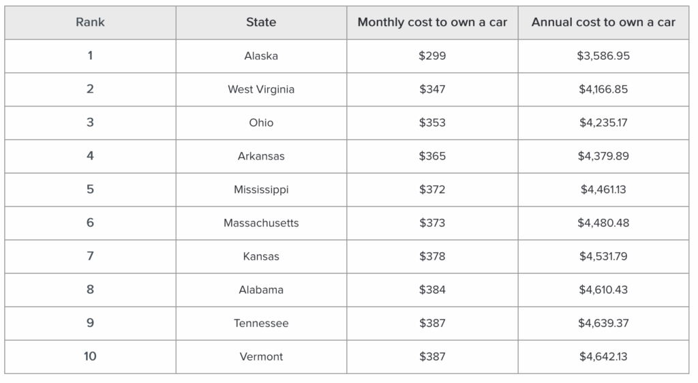
Task: Click the $4,235.17 annual cost value
Action: click(x=603, y=123)
